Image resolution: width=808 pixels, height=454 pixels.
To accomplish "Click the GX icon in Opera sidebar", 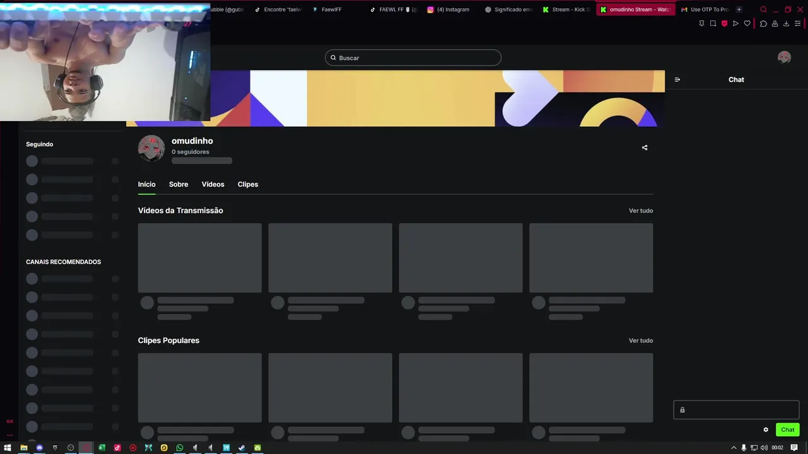I will click(x=9, y=421).
